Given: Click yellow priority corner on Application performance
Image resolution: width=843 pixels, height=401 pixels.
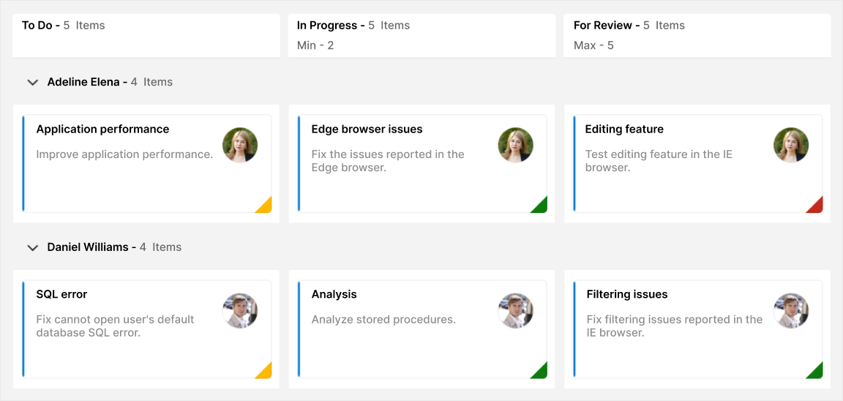Looking at the screenshot, I should [x=266, y=206].
